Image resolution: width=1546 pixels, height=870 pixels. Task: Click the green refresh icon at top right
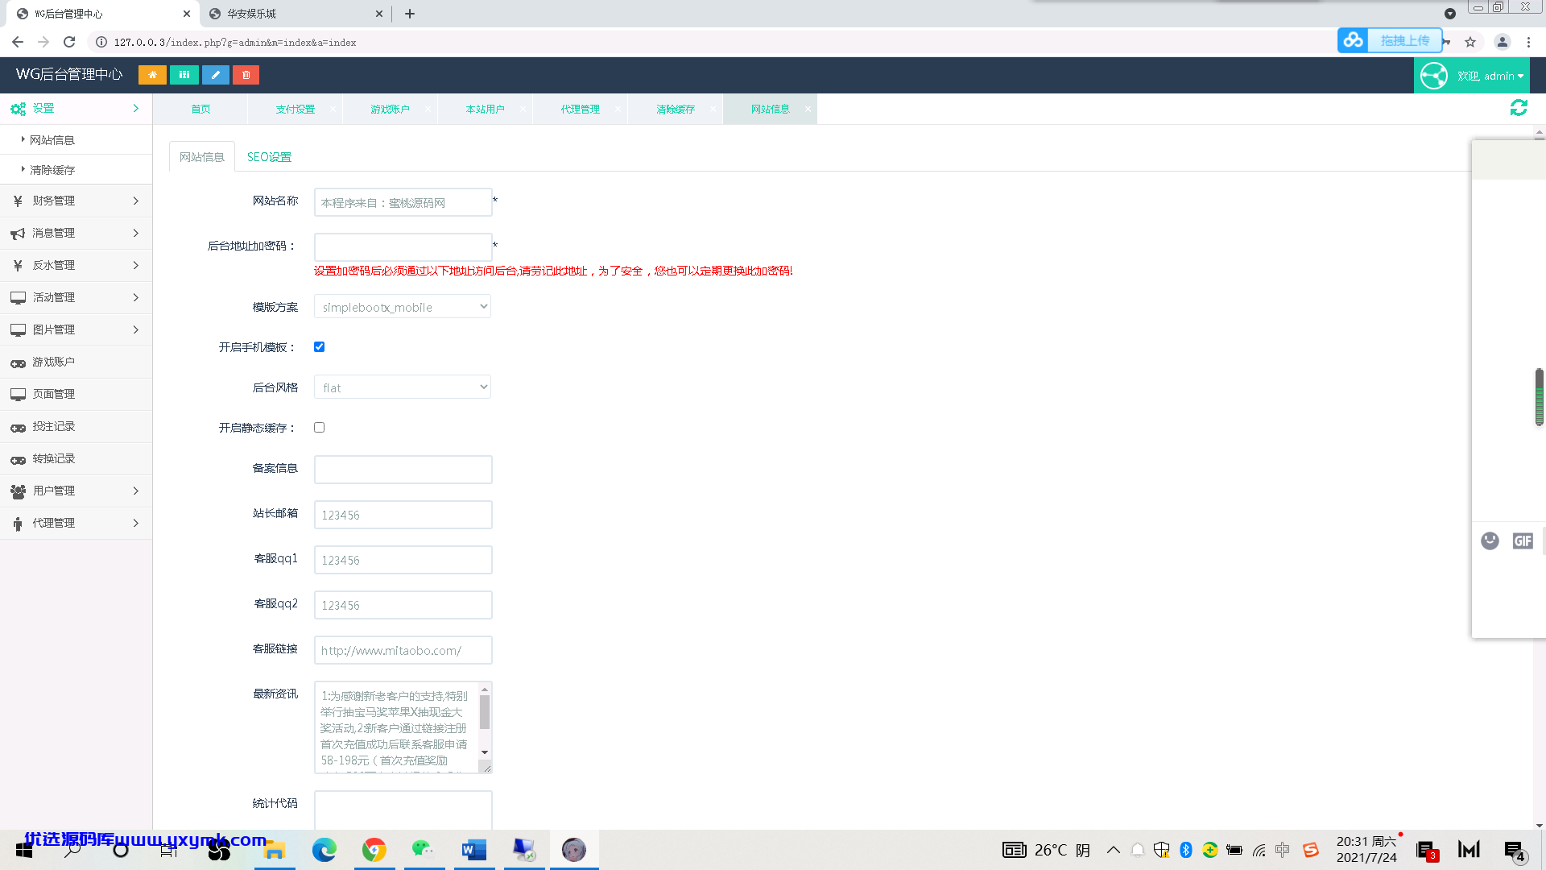pos(1519,108)
